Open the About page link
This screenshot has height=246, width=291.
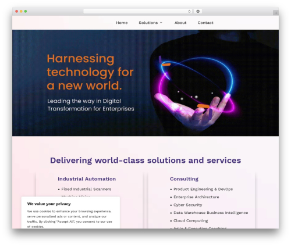(x=180, y=23)
